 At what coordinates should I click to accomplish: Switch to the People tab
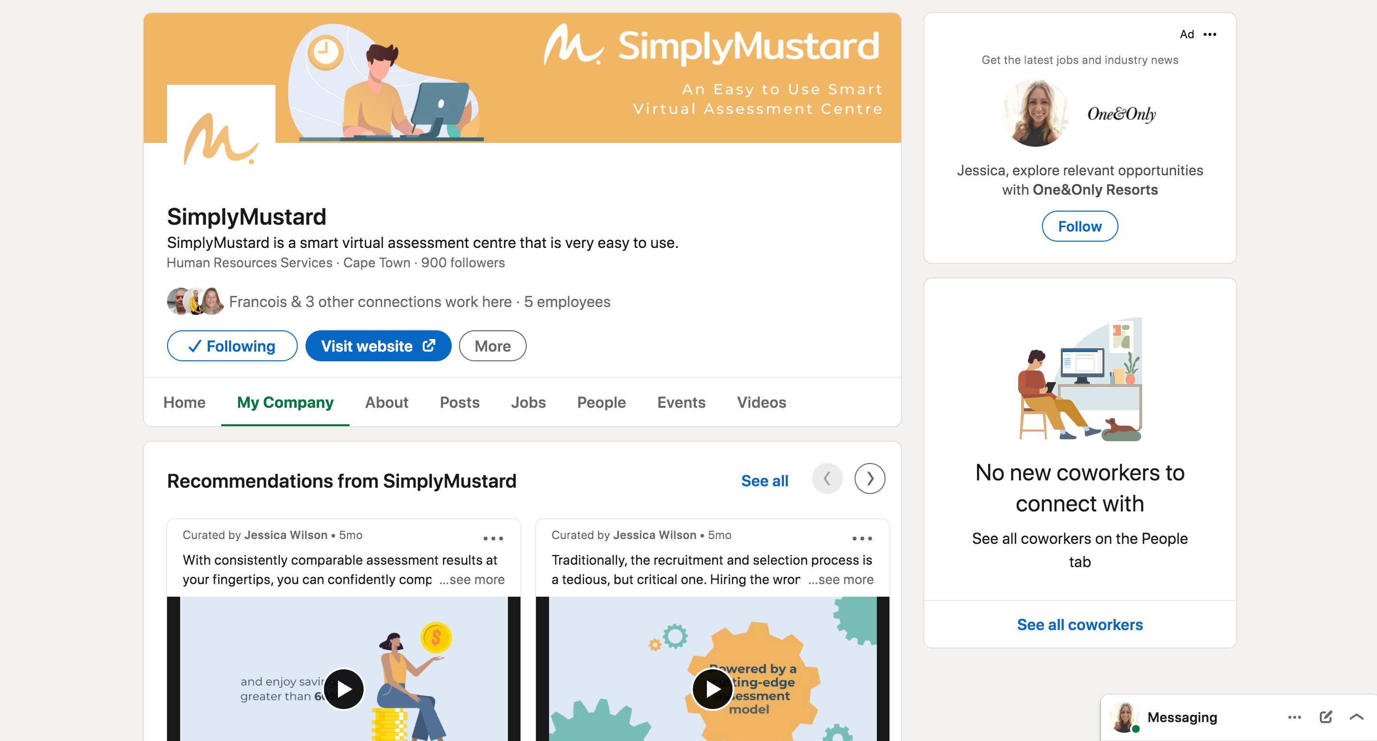601,402
